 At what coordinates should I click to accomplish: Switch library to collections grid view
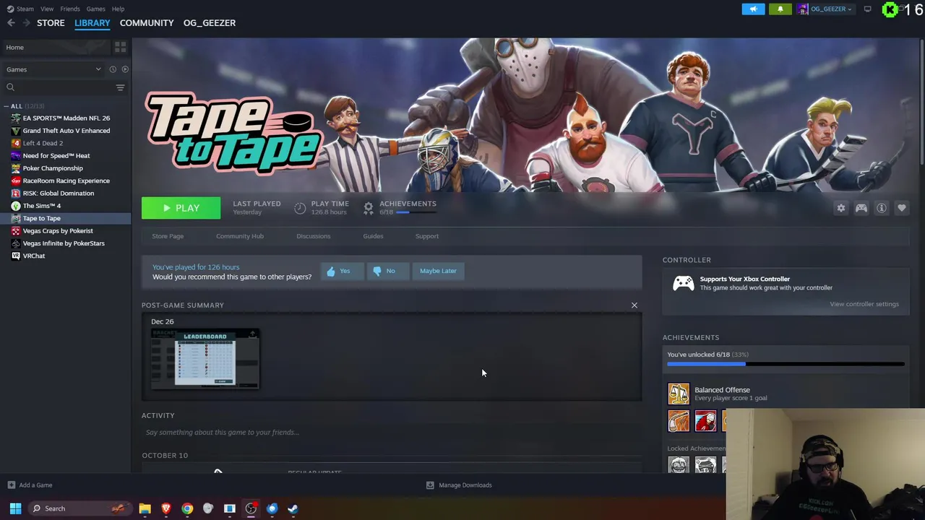pyautogui.click(x=120, y=47)
